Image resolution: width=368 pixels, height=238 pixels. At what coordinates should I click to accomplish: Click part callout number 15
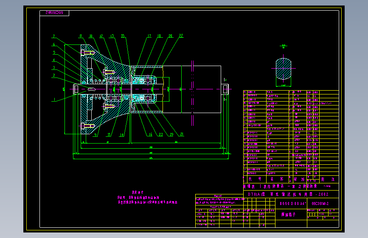point(123,36)
